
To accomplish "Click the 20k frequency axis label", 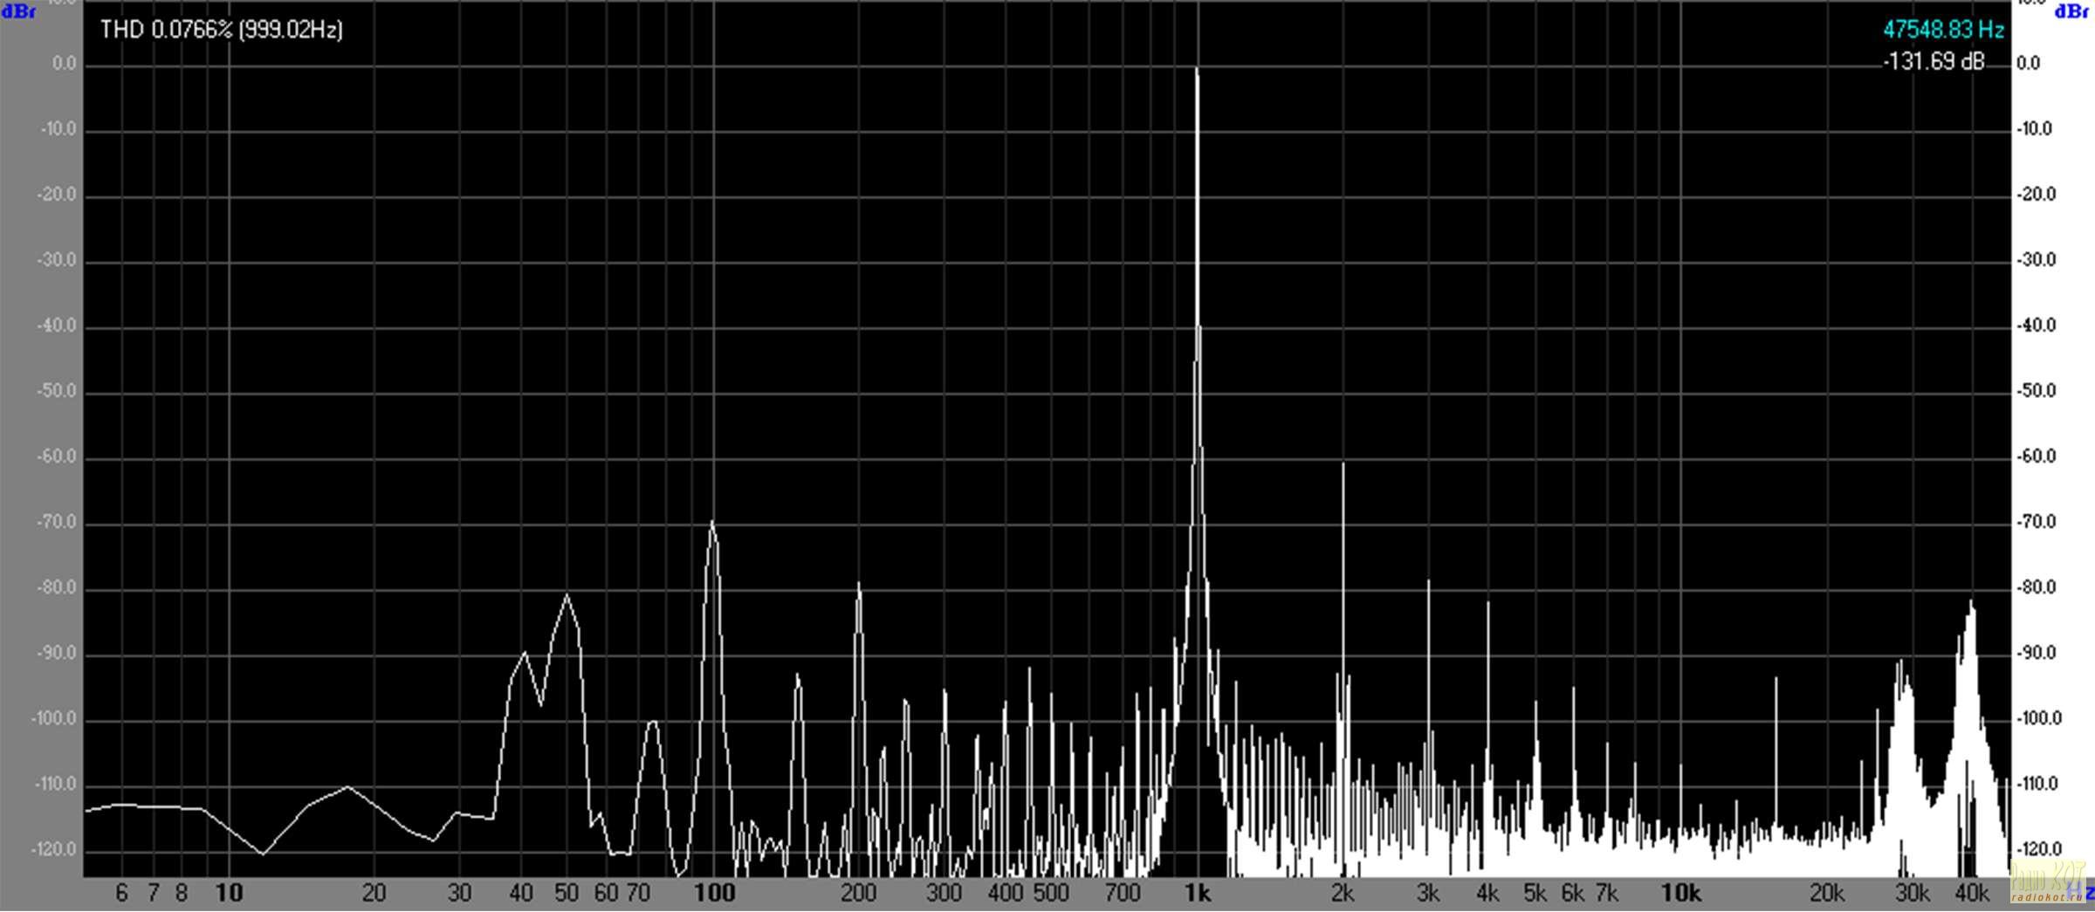I will [1826, 893].
